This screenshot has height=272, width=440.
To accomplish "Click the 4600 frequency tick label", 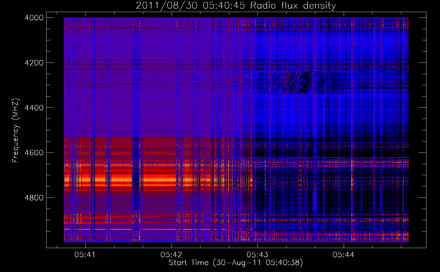I will coord(34,153).
